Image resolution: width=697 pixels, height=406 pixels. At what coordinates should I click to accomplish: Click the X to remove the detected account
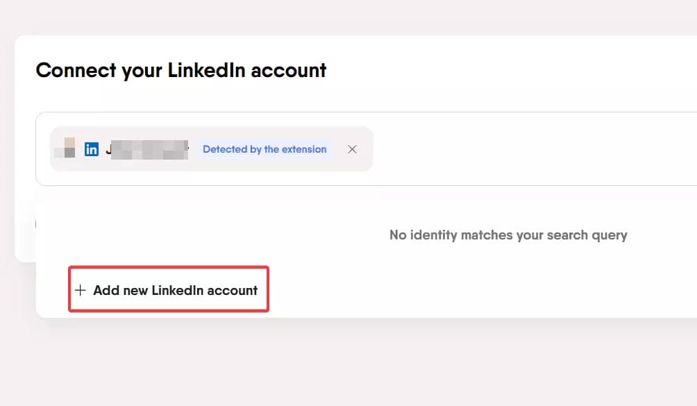pyautogui.click(x=352, y=149)
